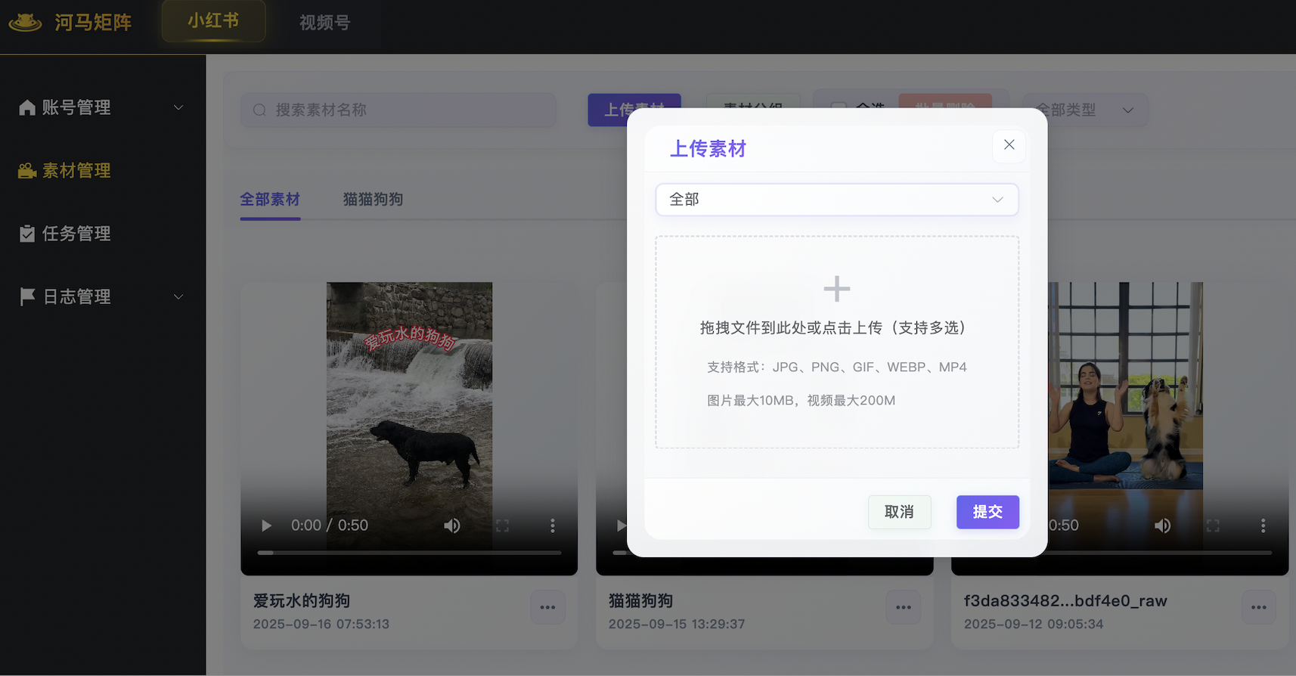The image size is (1296, 676).
Task: Switch to the 视频号 platform tab
Action: point(324,23)
